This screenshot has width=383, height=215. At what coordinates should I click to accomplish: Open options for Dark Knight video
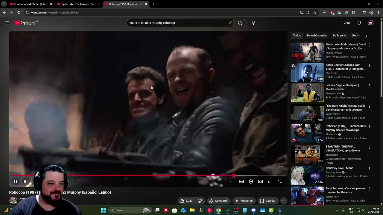[x=369, y=106]
